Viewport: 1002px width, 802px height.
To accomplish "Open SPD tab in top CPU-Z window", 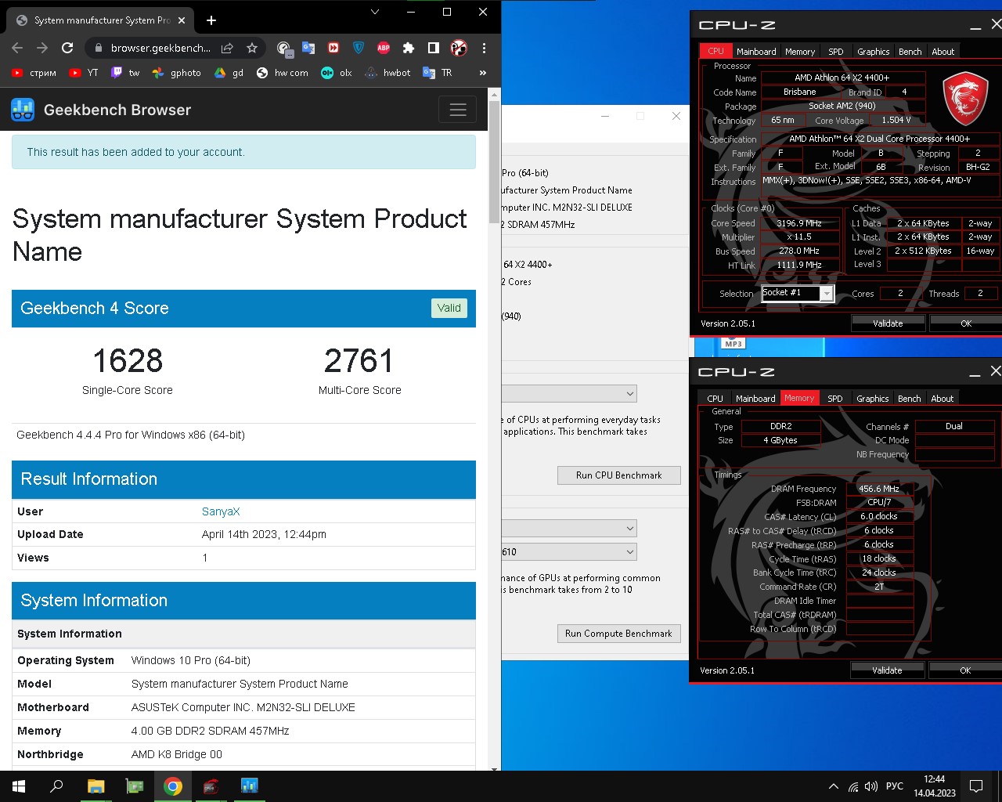I will coord(836,52).
